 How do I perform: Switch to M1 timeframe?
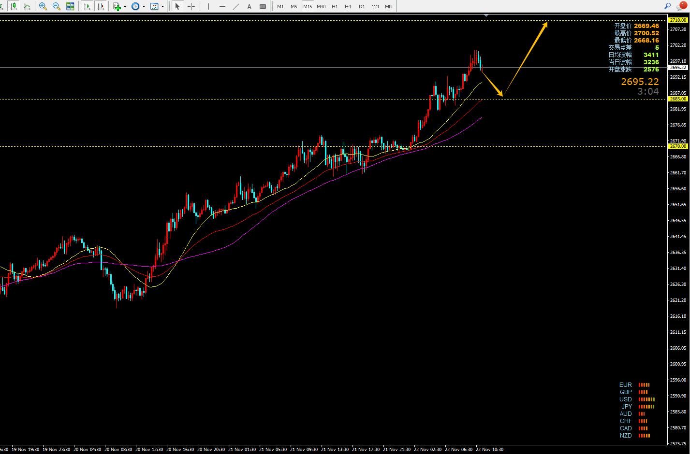280,6
